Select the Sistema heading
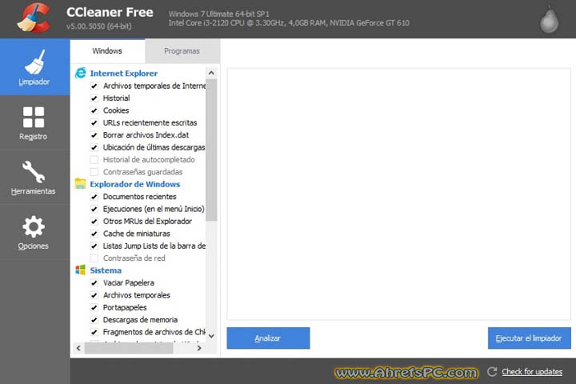Screen dimensions: 576x384 pos(106,270)
